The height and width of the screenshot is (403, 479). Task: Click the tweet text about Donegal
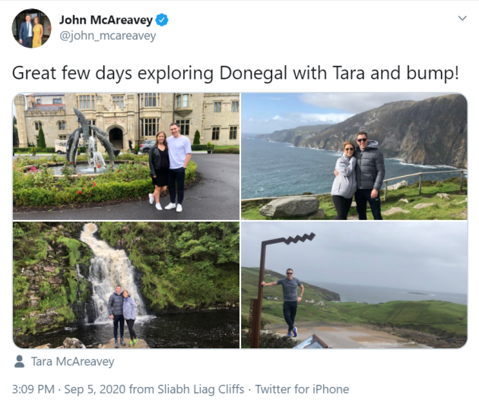[235, 73]
